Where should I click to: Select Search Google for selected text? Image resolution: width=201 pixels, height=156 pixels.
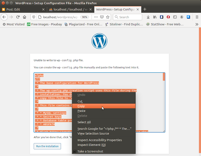pyautogui.click(x=104, y=129)
